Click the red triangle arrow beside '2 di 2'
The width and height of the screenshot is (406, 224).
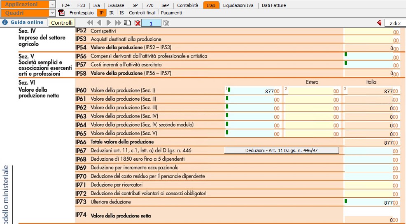(380, 23)
